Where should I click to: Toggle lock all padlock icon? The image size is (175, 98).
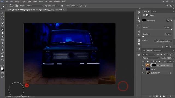click(159, 62)
